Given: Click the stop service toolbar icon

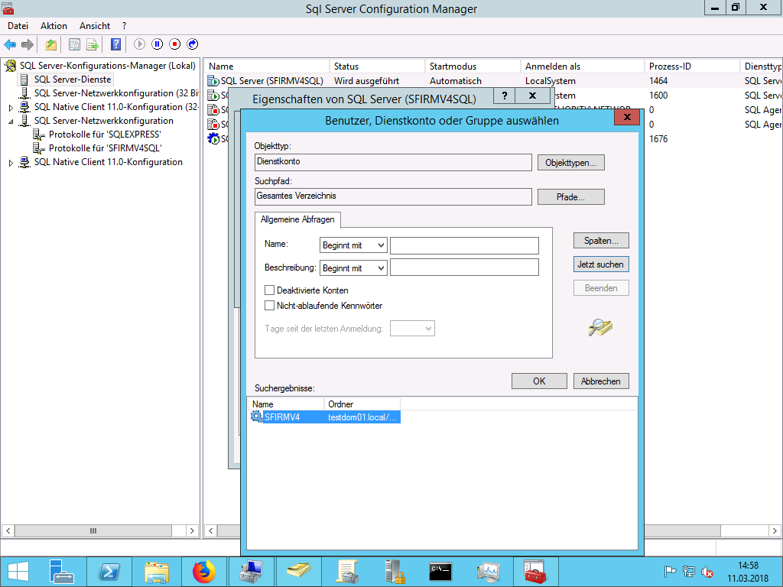Looking at the screenshot, I should click(x=175, y=44).
